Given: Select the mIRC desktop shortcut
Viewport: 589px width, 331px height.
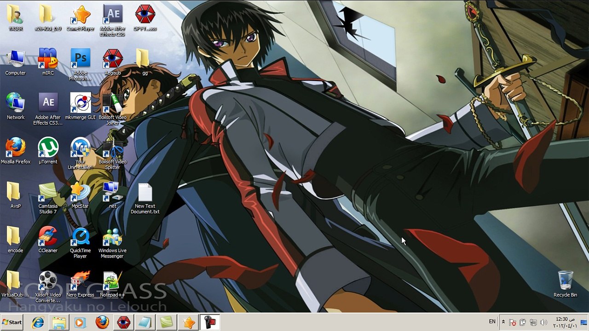Looking at the screenshot, I should click(48, 62).
